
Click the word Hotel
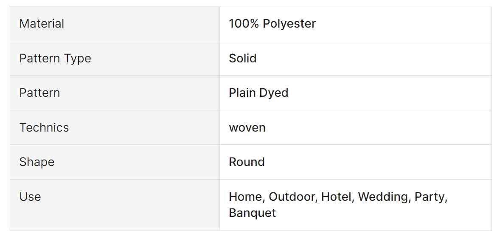[337, 197]
